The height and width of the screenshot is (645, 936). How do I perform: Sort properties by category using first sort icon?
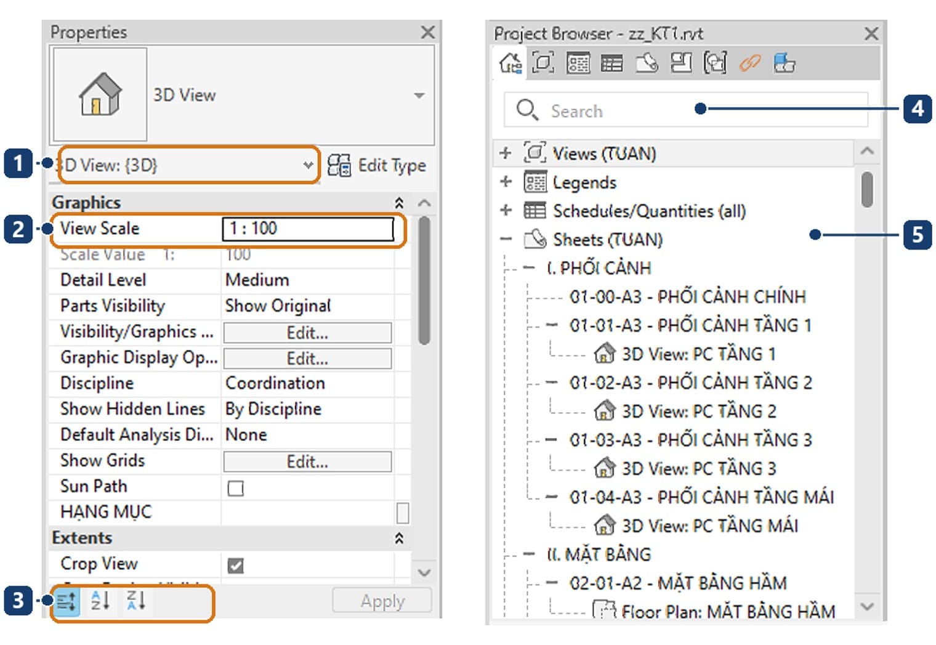pyautogui.click(x=66, y=601)
